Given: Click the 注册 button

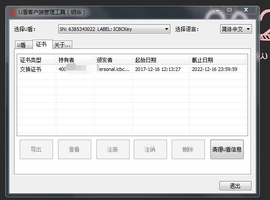Looking at the screenshot, I should pyautogui.click(x=113, y=149).
